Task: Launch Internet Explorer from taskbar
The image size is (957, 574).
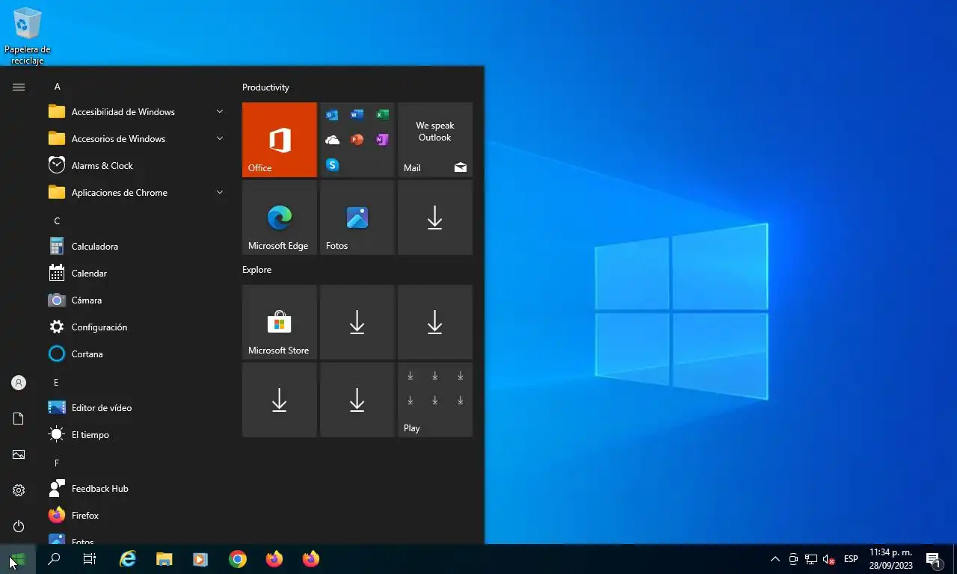Action: (x=129, y=559)
